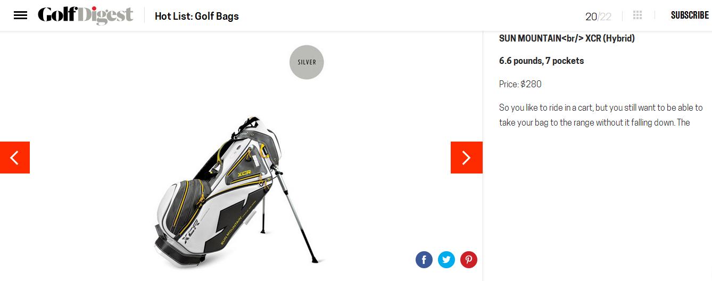Screen dimensions: 712x281
Task: Share this bag on Facebook
Action: (x=424, y=260)
